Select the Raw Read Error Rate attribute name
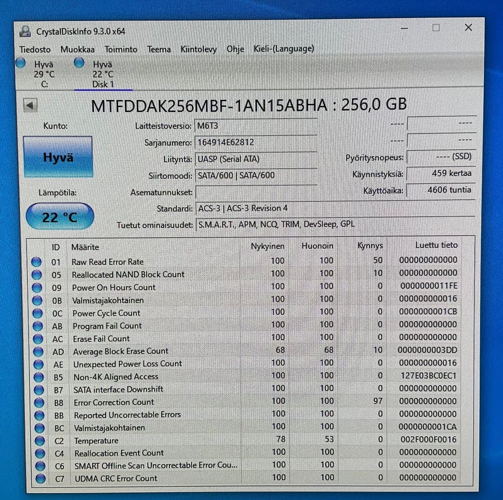The image size is (503, 500). tap(107, 262)
